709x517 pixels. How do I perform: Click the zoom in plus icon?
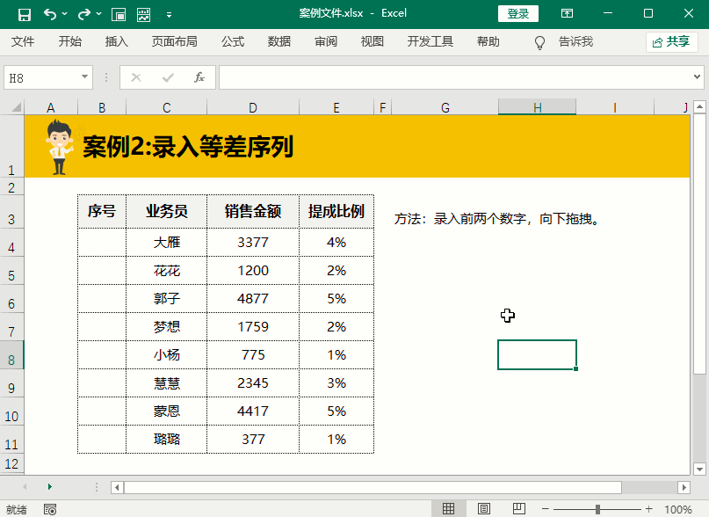[x=648, y=509]
